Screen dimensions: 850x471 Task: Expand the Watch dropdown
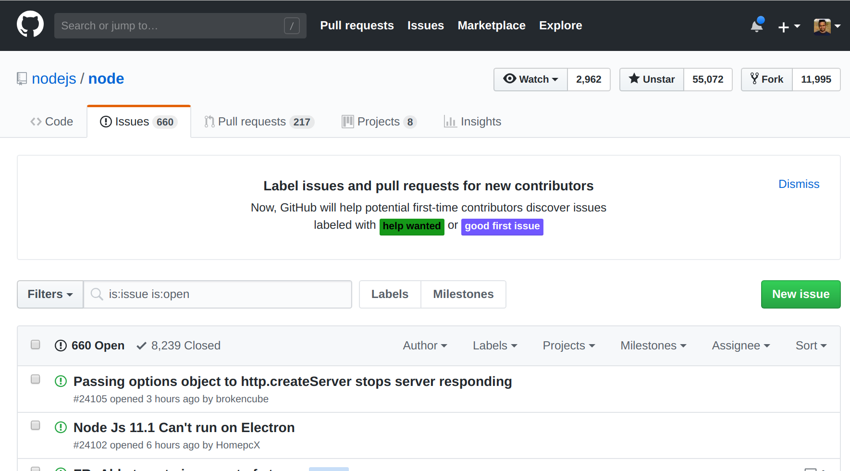point(530,79)
